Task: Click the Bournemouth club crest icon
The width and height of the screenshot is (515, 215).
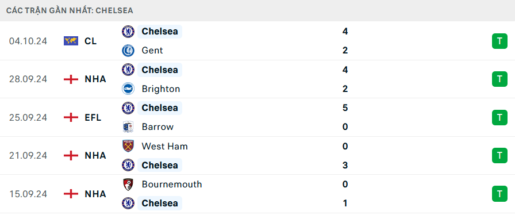Action: [128, 184]
